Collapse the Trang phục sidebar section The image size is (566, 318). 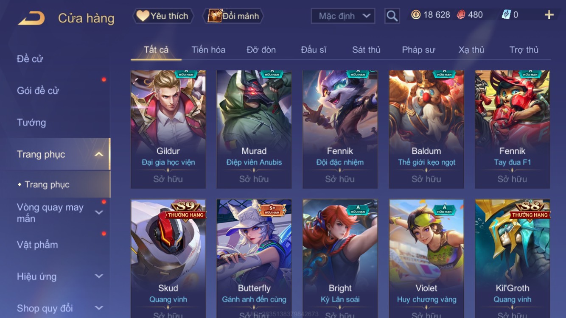tap(99, 154)
